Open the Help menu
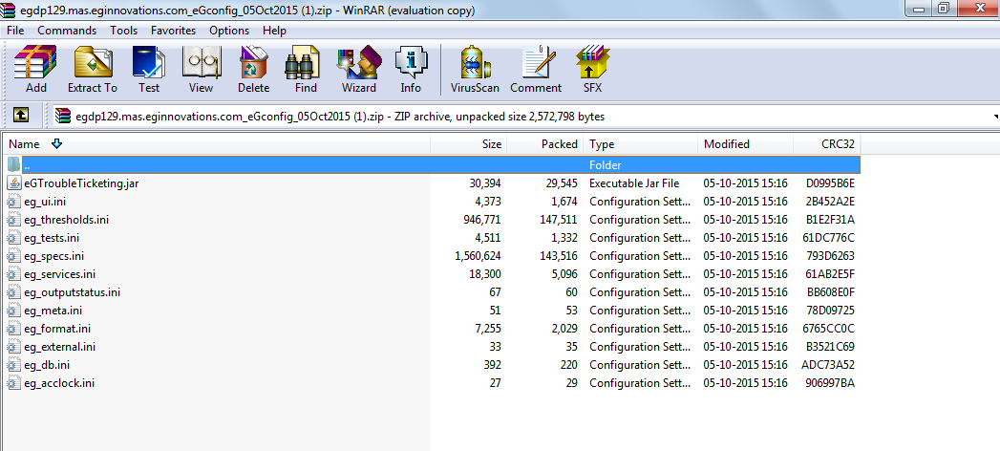This screenshot has width=1000, height=451. 274,31
